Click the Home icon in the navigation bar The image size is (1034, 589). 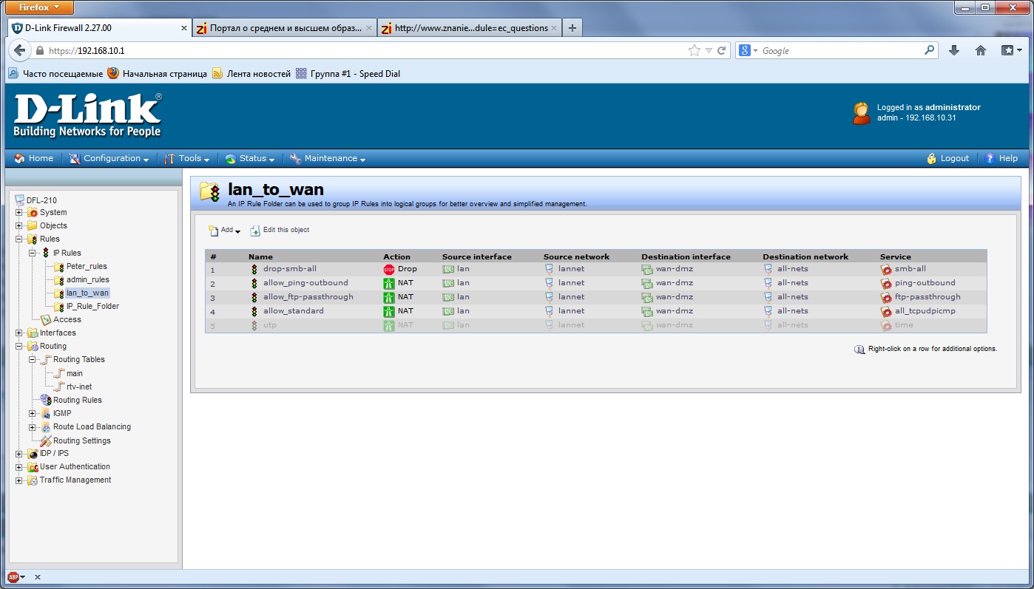(x=19, y=158)
